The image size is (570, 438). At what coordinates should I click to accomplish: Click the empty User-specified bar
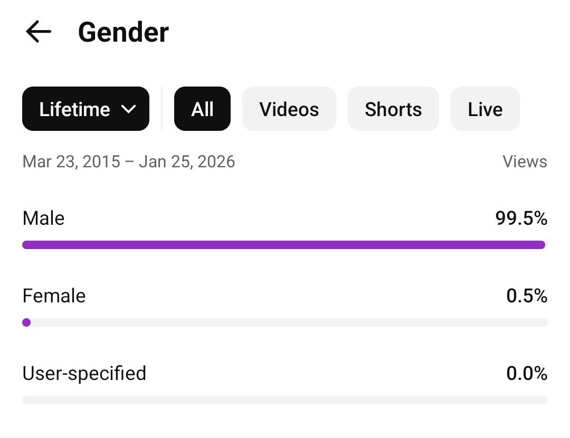point(285,400)
